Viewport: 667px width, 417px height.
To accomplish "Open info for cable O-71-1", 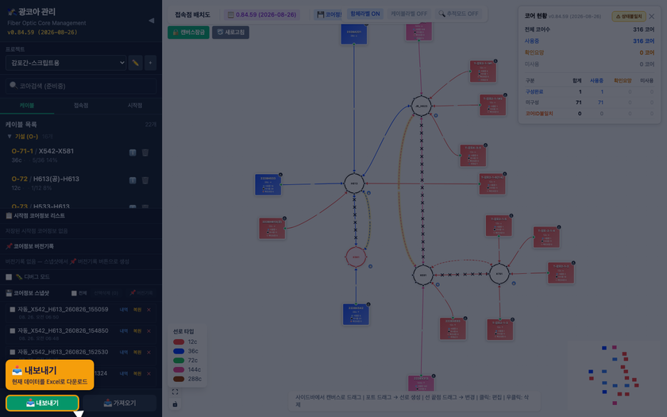I will click(133, 153).
